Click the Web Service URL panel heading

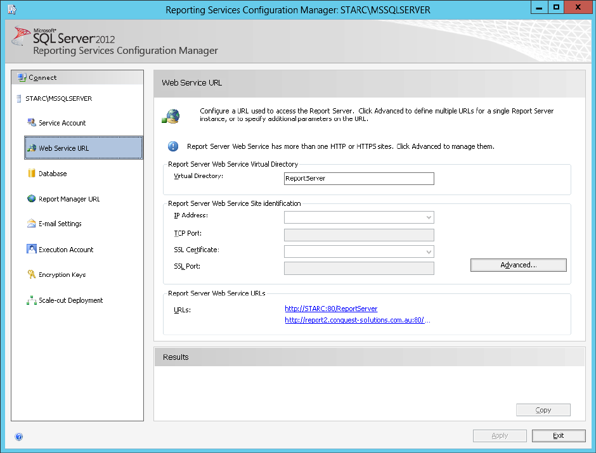tap(191, 83)
